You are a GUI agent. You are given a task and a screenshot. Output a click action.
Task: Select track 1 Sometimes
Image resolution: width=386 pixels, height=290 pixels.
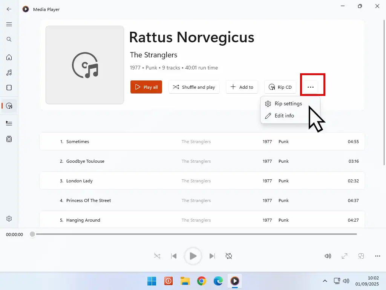pyautogui.click(x=202, y=141)
